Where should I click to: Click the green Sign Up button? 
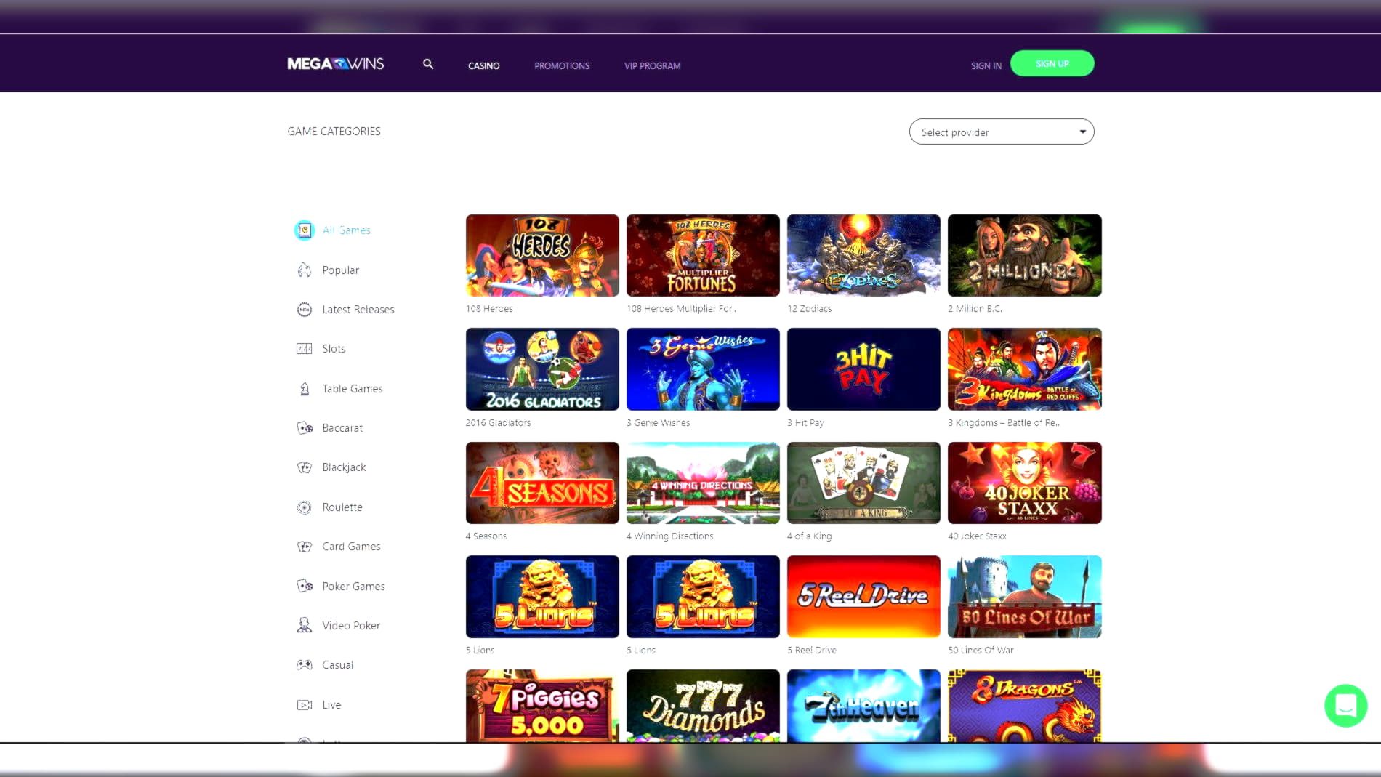pyautogui.click(x=1052, y=63)
